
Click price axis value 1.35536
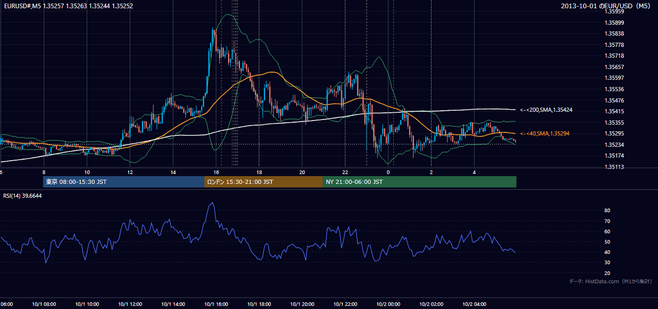[x=615, y=89]
